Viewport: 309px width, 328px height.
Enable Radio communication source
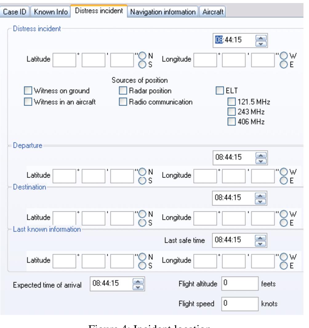click(x=122, y=102)
